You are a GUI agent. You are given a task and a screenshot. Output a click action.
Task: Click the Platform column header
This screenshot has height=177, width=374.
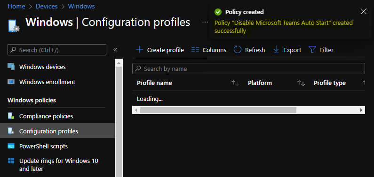(x=260, y=83)
